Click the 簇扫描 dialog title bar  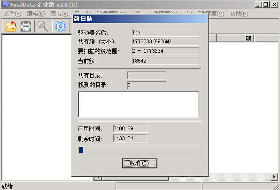click(140, 19)
